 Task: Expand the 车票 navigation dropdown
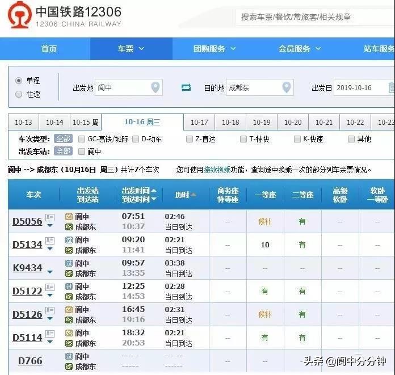pos(131,49)
